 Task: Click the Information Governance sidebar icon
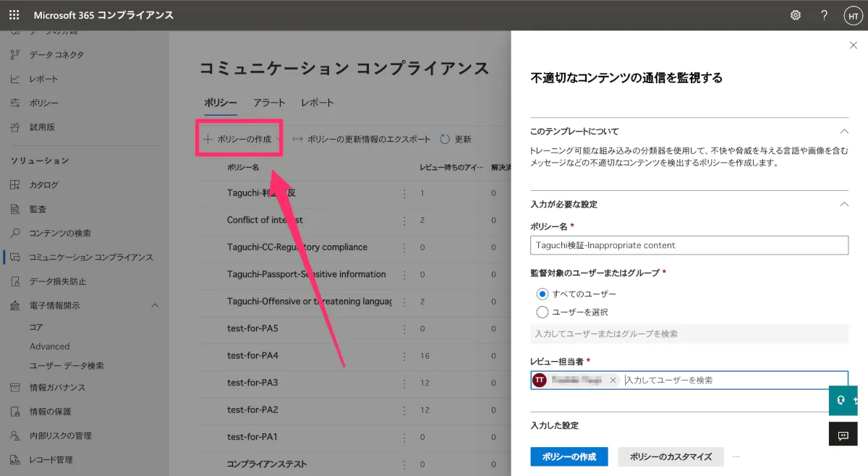15,388
